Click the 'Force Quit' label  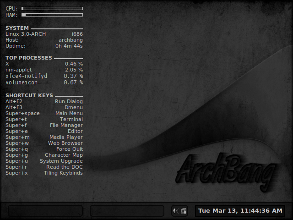pyautogui.click(x=70, y=149)
